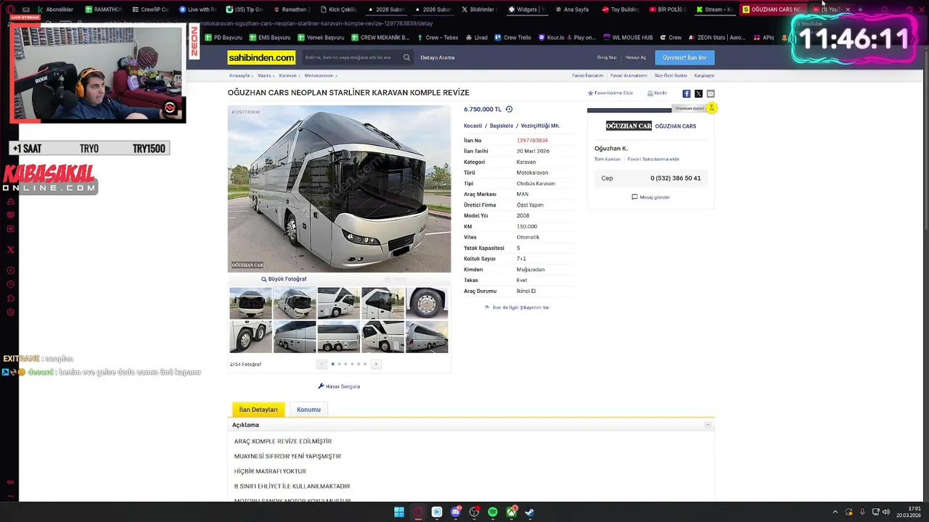The height and width of the screenshot is (522, 929).
Task: Open PD Başvuru bookmark
Action: [224, 37]
